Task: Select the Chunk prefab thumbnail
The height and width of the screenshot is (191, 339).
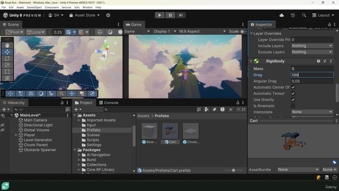Action: click(x=191, y=131)
